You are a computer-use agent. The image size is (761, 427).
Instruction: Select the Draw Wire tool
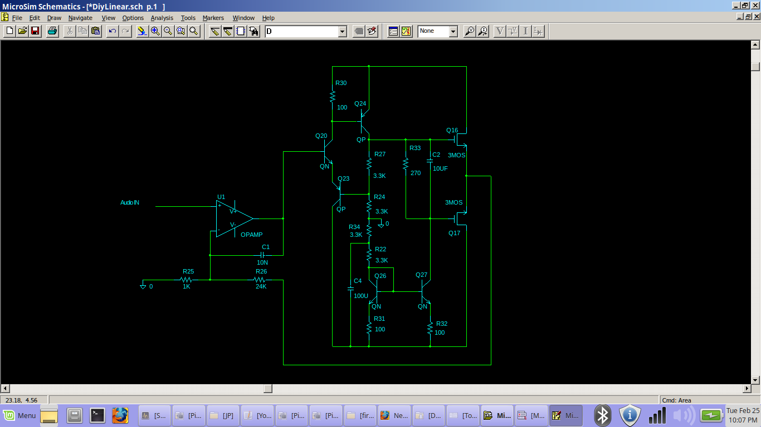point(215,31)
